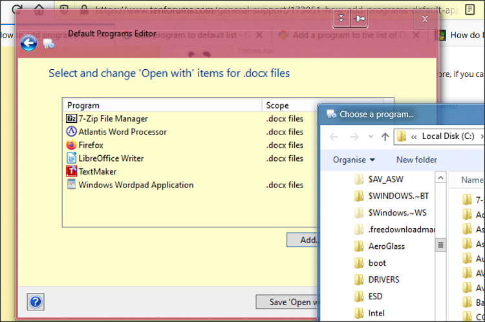The width and height of the screenshot is (485, 322).
Task: Close the 'Add a program to the list' tab
Action: (416, 35)
